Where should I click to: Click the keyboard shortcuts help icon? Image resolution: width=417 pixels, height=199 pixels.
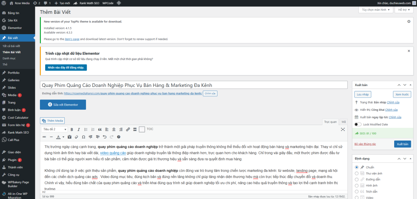119,137
